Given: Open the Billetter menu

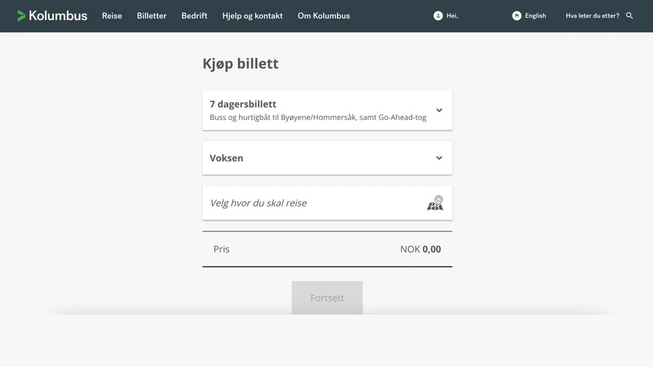Looking at the screenshot, I should tap(151, 16).
